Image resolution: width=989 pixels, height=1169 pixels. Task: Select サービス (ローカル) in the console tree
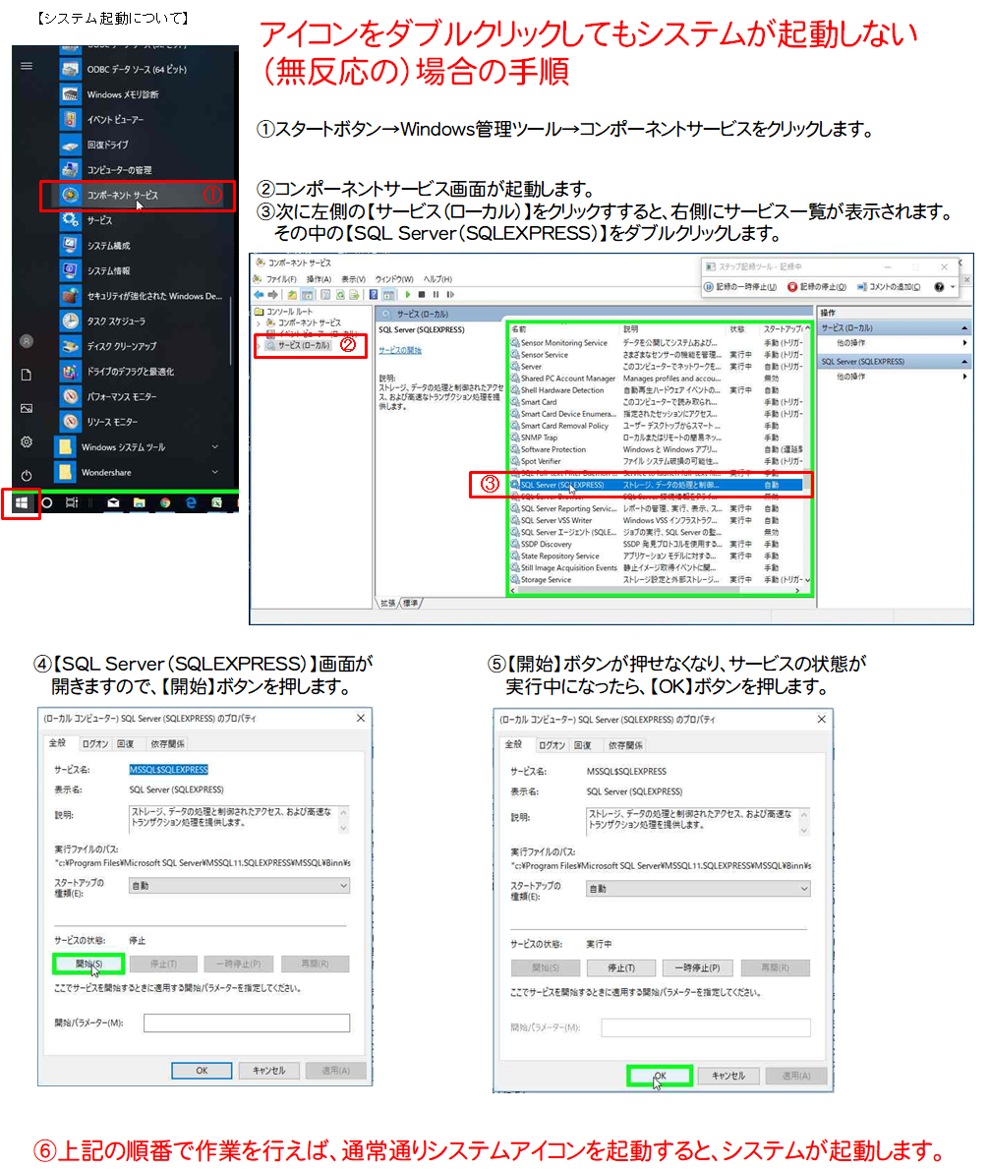coord(304,346)
